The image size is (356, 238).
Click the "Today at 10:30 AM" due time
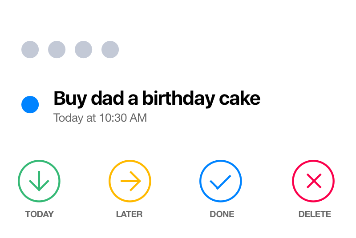click(100, 118)
